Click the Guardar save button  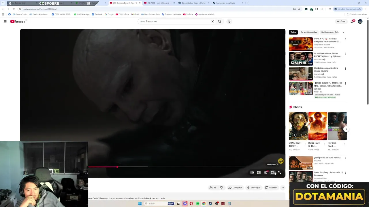pos(271,188)
